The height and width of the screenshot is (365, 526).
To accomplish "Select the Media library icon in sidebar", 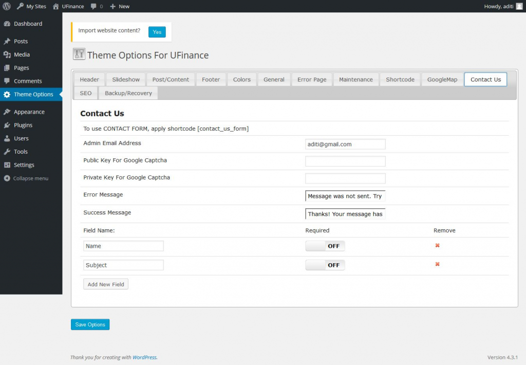I will pos(7,54).
